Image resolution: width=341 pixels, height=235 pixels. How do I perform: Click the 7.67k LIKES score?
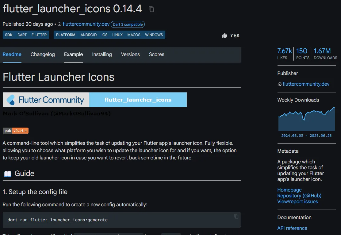click(x=285, y=54)
